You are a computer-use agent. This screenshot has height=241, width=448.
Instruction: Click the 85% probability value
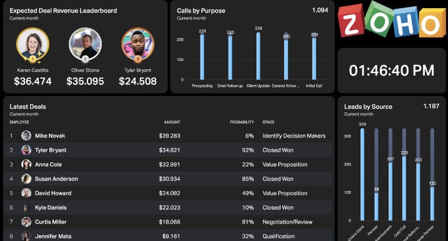point(247,179)
